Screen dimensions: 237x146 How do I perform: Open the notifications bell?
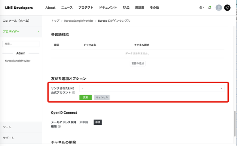pyautogui.click(x=210, y=7)
